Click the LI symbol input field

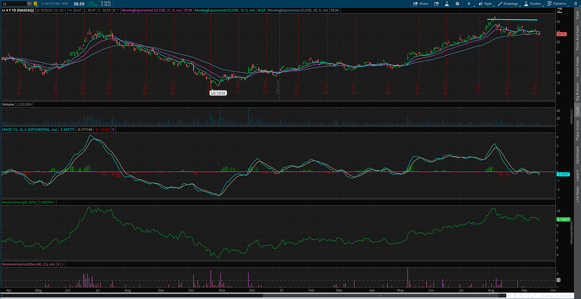pos(14,4)
